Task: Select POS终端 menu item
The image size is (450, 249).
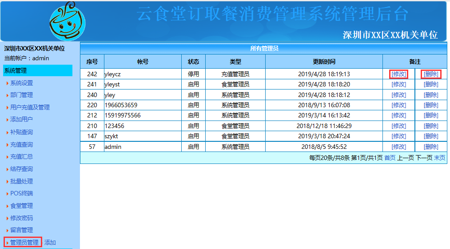Action: [21, 193]
